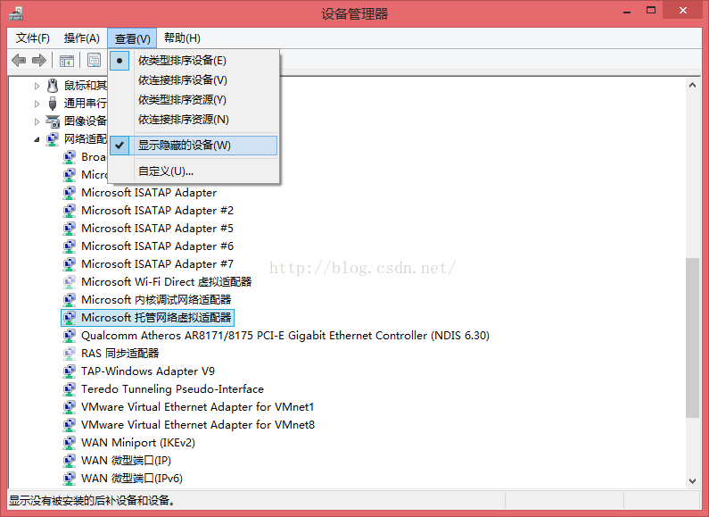709x517 pixels.
Task: Select 依类型排序资源(Y) view option
Action: (x=193, y=100)
